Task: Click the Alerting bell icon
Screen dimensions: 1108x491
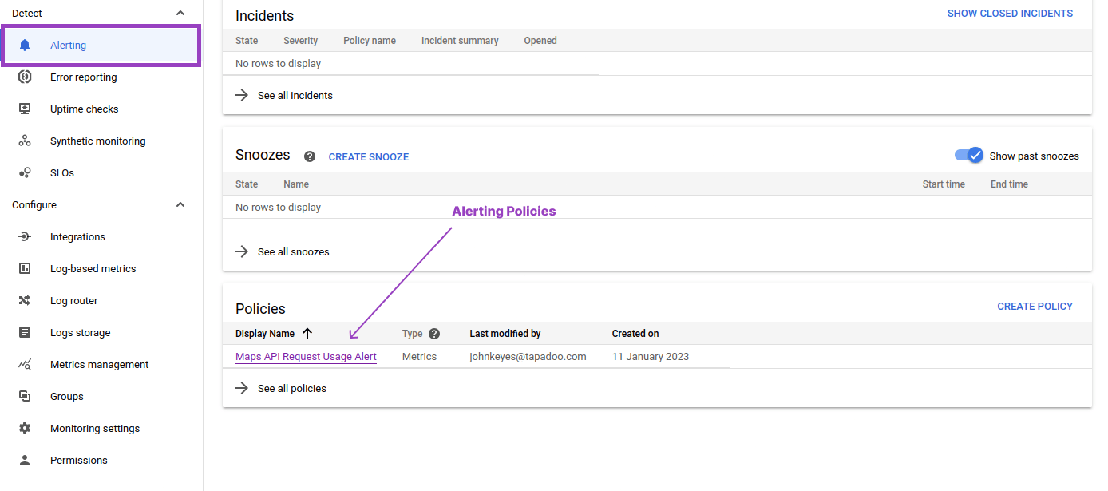Action: pyautogui.click(x=25, y=46)
